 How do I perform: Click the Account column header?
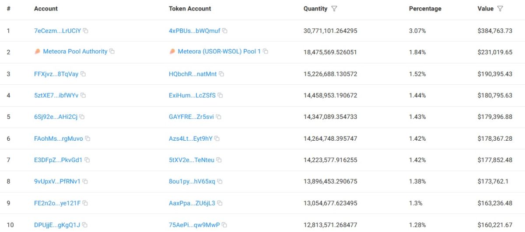pos(46,9)
